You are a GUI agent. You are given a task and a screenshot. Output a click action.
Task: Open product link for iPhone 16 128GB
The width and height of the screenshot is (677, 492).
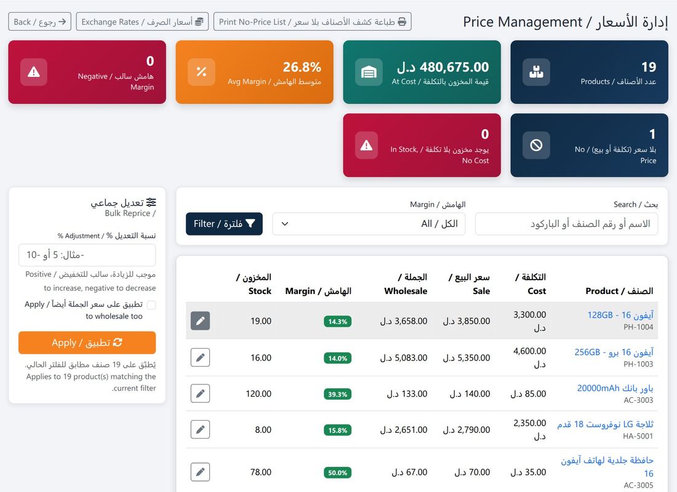(620, 315)
